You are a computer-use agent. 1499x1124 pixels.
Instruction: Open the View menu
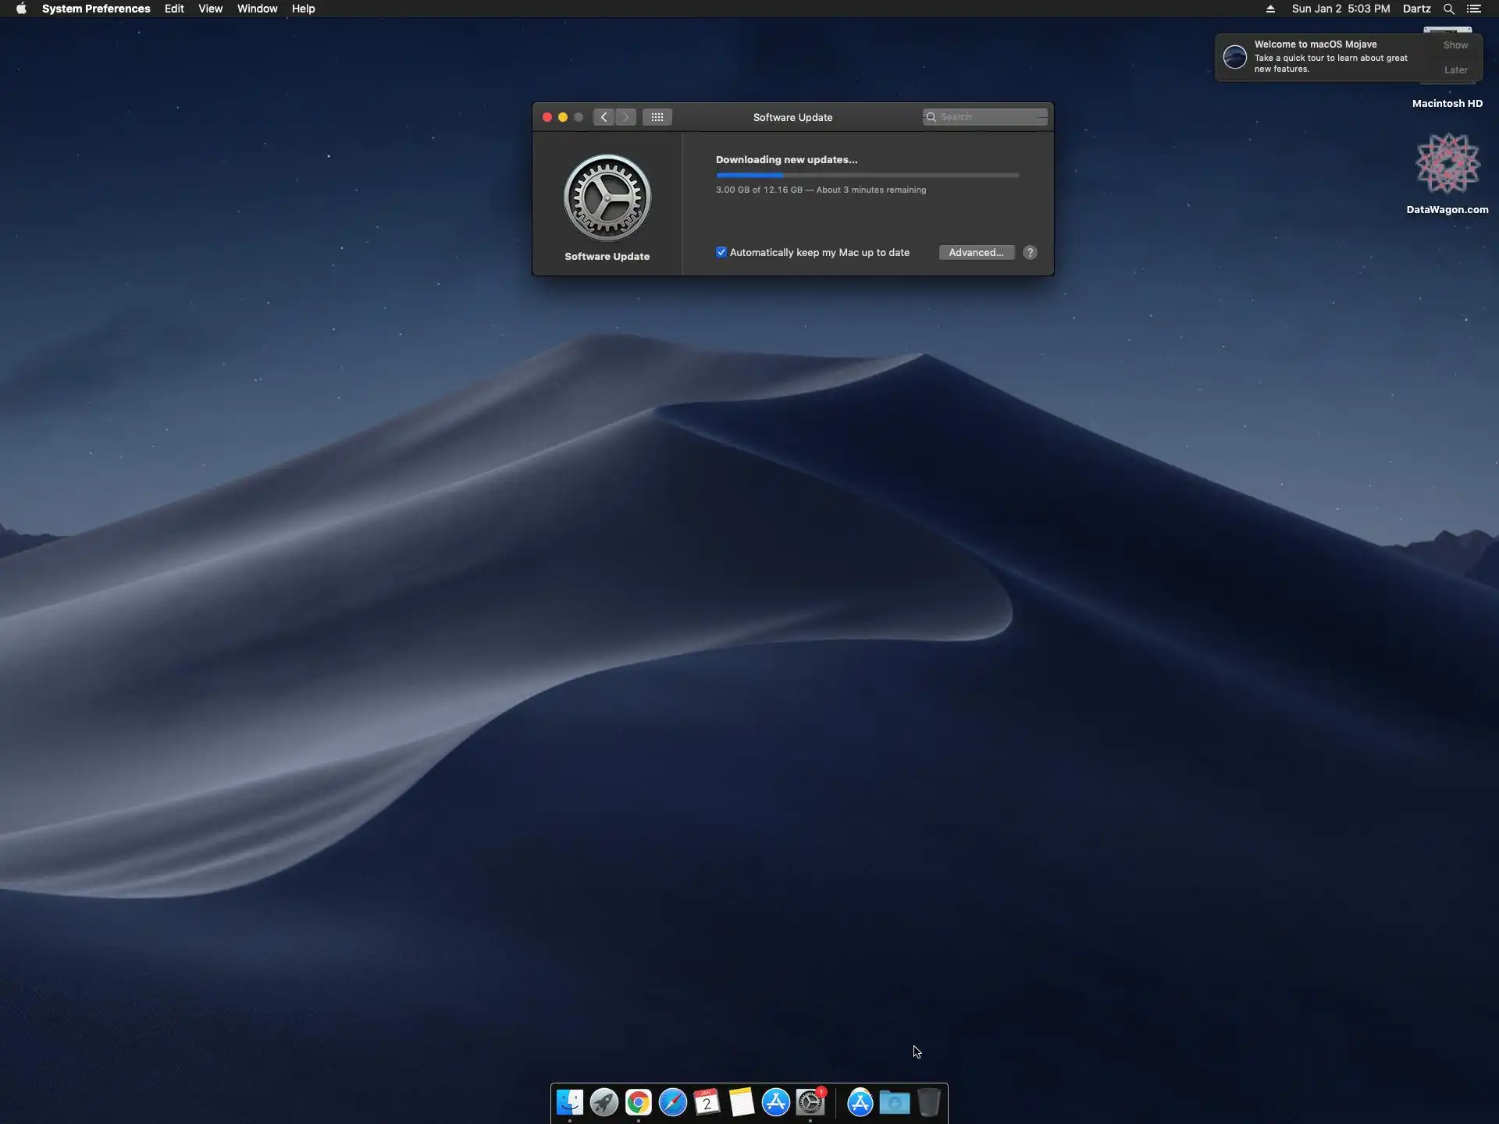[x=210, y=9]
